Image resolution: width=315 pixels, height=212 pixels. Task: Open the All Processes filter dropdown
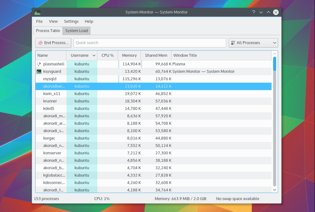253,43
